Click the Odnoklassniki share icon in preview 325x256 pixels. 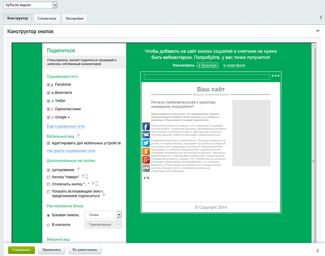tap(146, 152)
